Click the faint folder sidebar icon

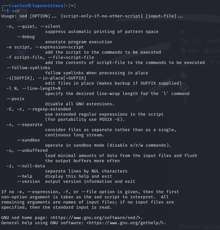(x=184, y=75)
